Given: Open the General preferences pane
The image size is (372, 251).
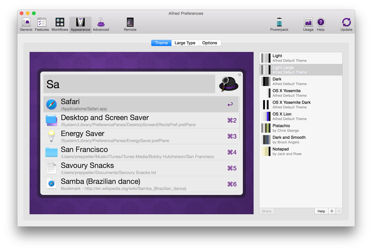Looking at the screenshot, I should [x=26, y=25].
